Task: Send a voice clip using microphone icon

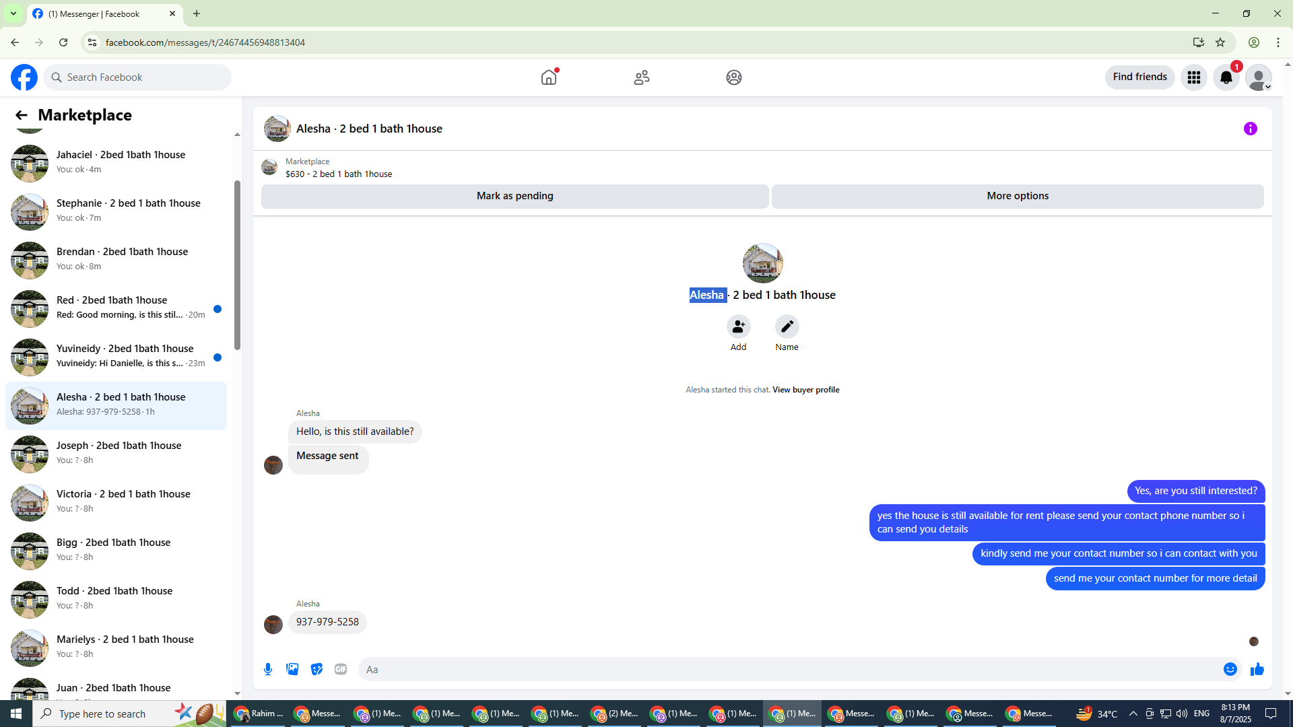Action: [x=268, y=669]
